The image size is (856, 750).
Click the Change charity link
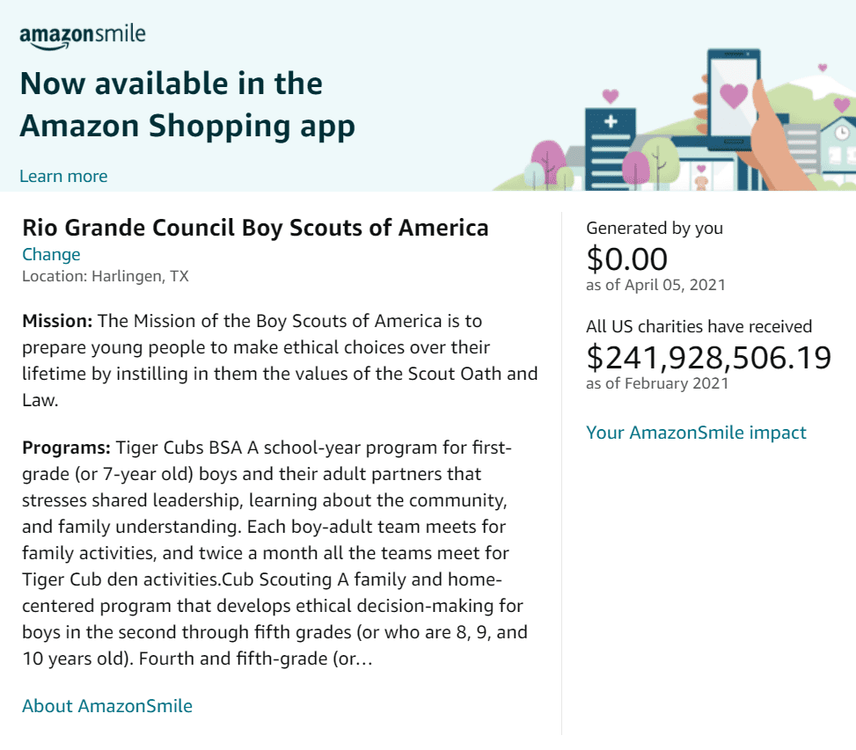coord(51,254)
